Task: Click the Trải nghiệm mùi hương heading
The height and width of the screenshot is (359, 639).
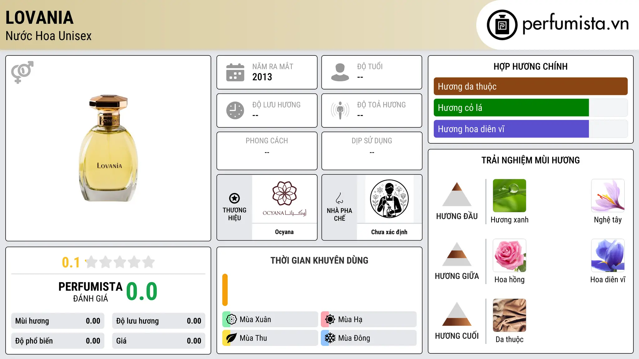Action: coord(530,160)
